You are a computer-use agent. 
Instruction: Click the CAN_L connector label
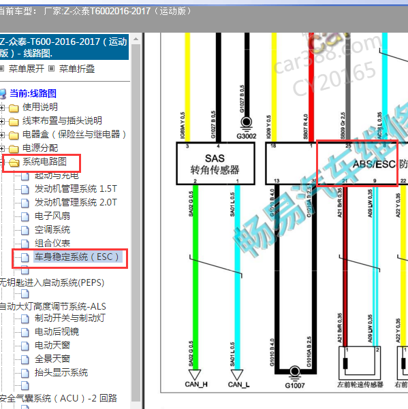238,385
